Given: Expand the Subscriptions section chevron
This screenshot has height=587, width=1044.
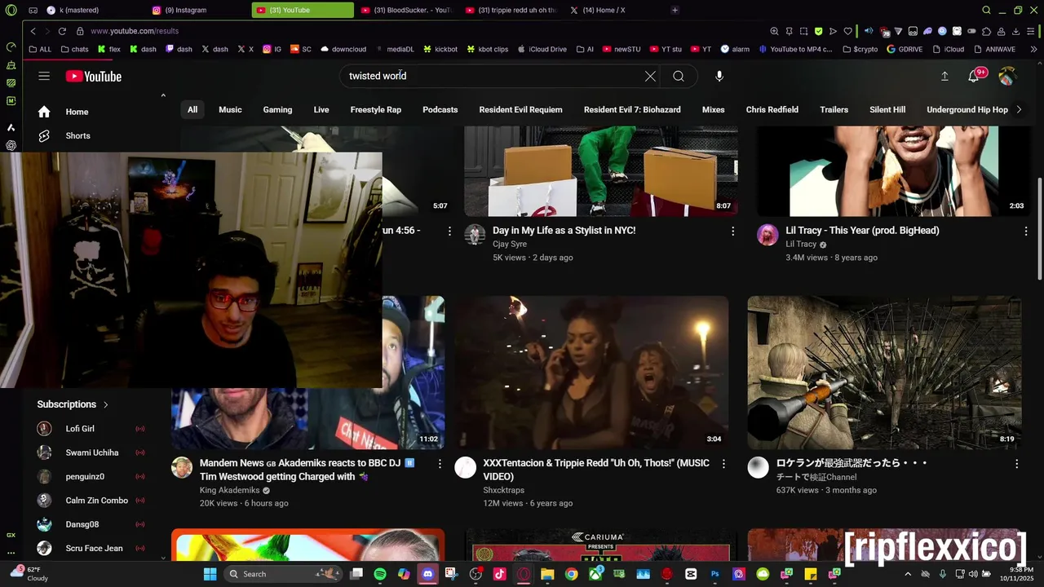Looking at the screenshot, I should (x=105, y=404).
